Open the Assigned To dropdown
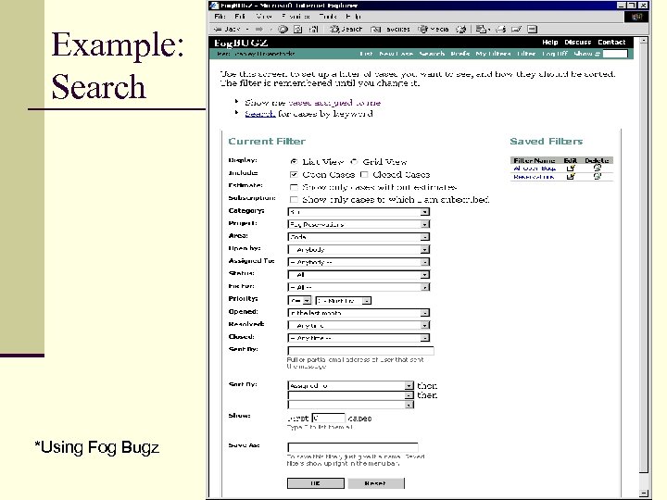Viewport: 667px width, 500px height. [359, 262]
